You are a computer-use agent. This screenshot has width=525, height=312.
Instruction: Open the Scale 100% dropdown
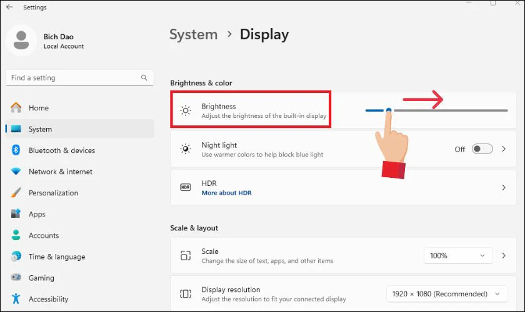tap(458, 255)
